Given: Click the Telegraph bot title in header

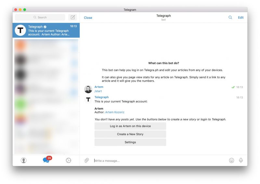Looking at the screenshot, I should point(163,16).
